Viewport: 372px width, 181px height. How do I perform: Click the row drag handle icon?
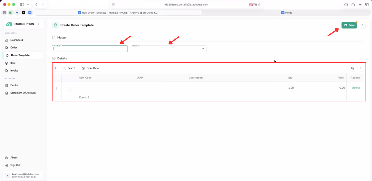[x=56, y=88]
